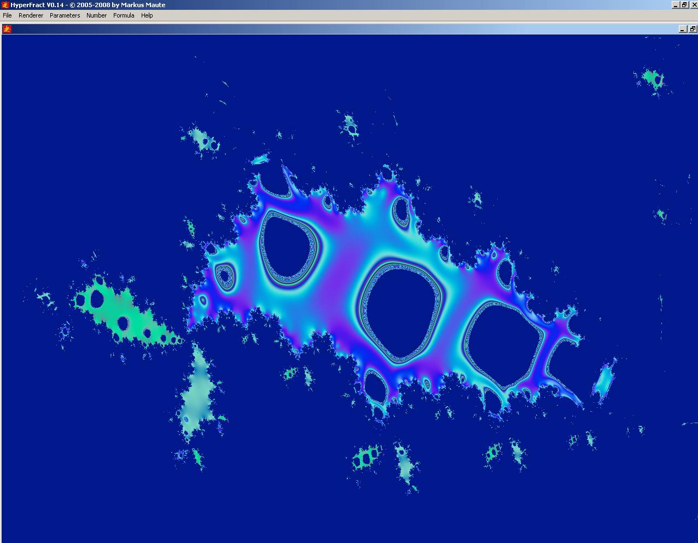The height and width of the screenshot is (543, 698).
Task: Click the HyperFract icon in the main title bar
Action: pos(5,5)
